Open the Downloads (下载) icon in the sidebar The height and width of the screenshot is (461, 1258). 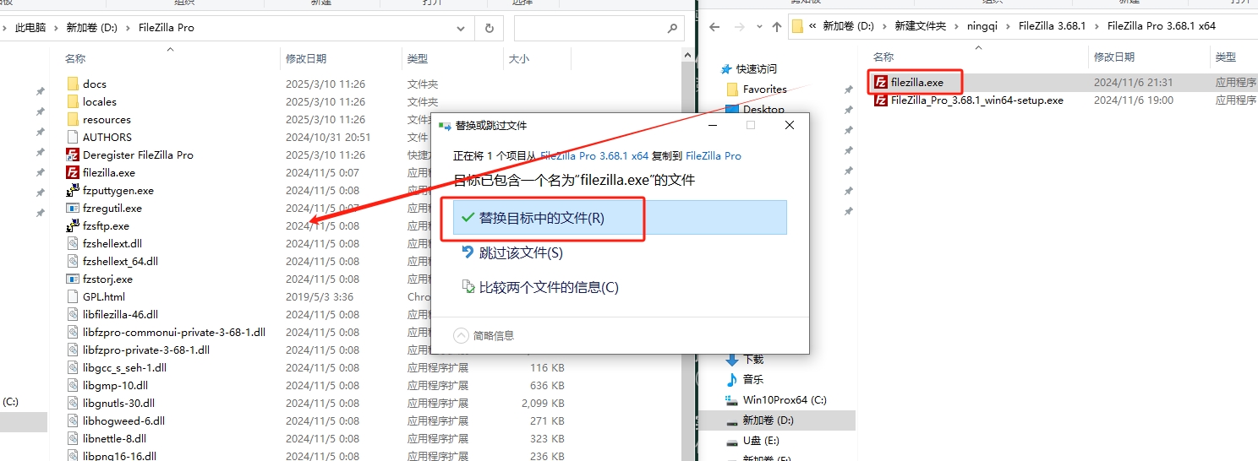coord(732,360)
